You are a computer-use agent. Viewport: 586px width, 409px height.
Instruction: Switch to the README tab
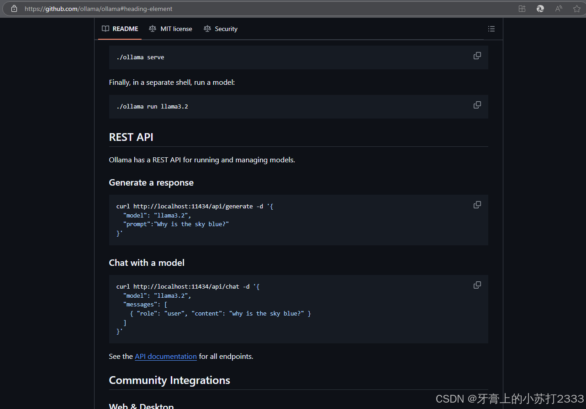pos(120,29)
